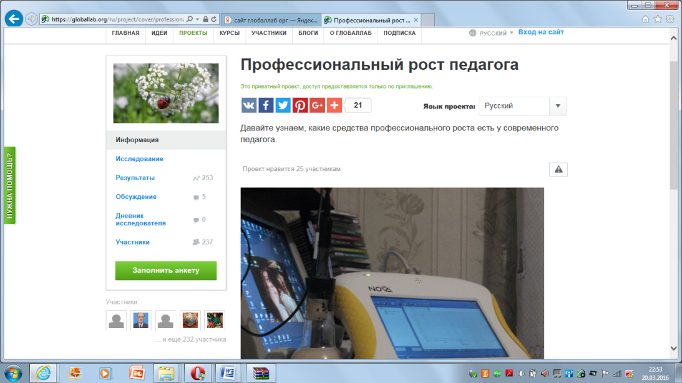Expand the address bar search dropdown arrow
682x383 pixels.
pos(198,19)
